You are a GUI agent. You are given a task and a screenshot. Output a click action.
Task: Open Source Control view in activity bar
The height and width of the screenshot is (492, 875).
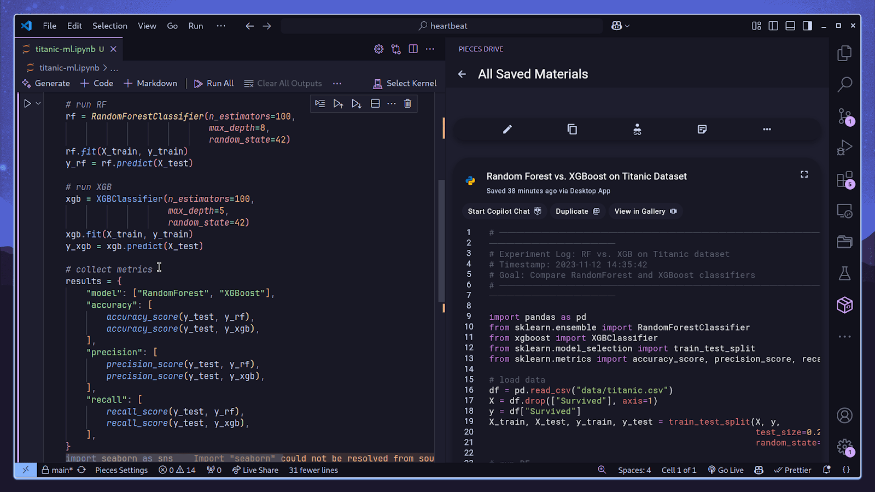pyautogui.click(x=844, y=116)
